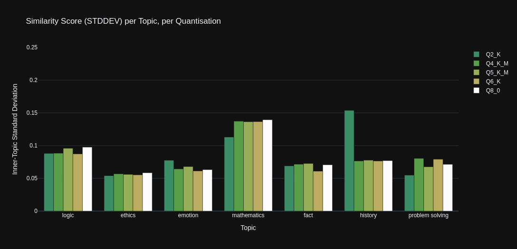Click the 0.15 y-axis tick label
Viewport: 517px width, 249px height.
pos(32,113)
